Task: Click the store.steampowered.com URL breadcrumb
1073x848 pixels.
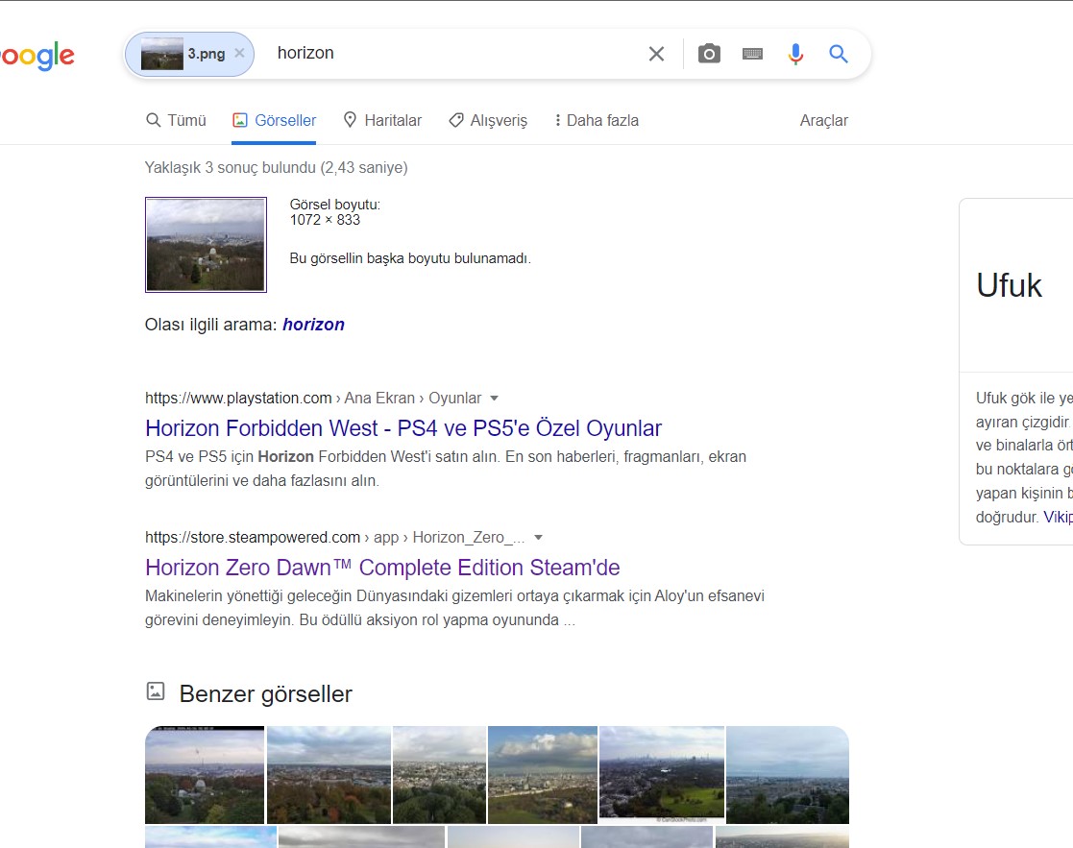Action: 335,538
